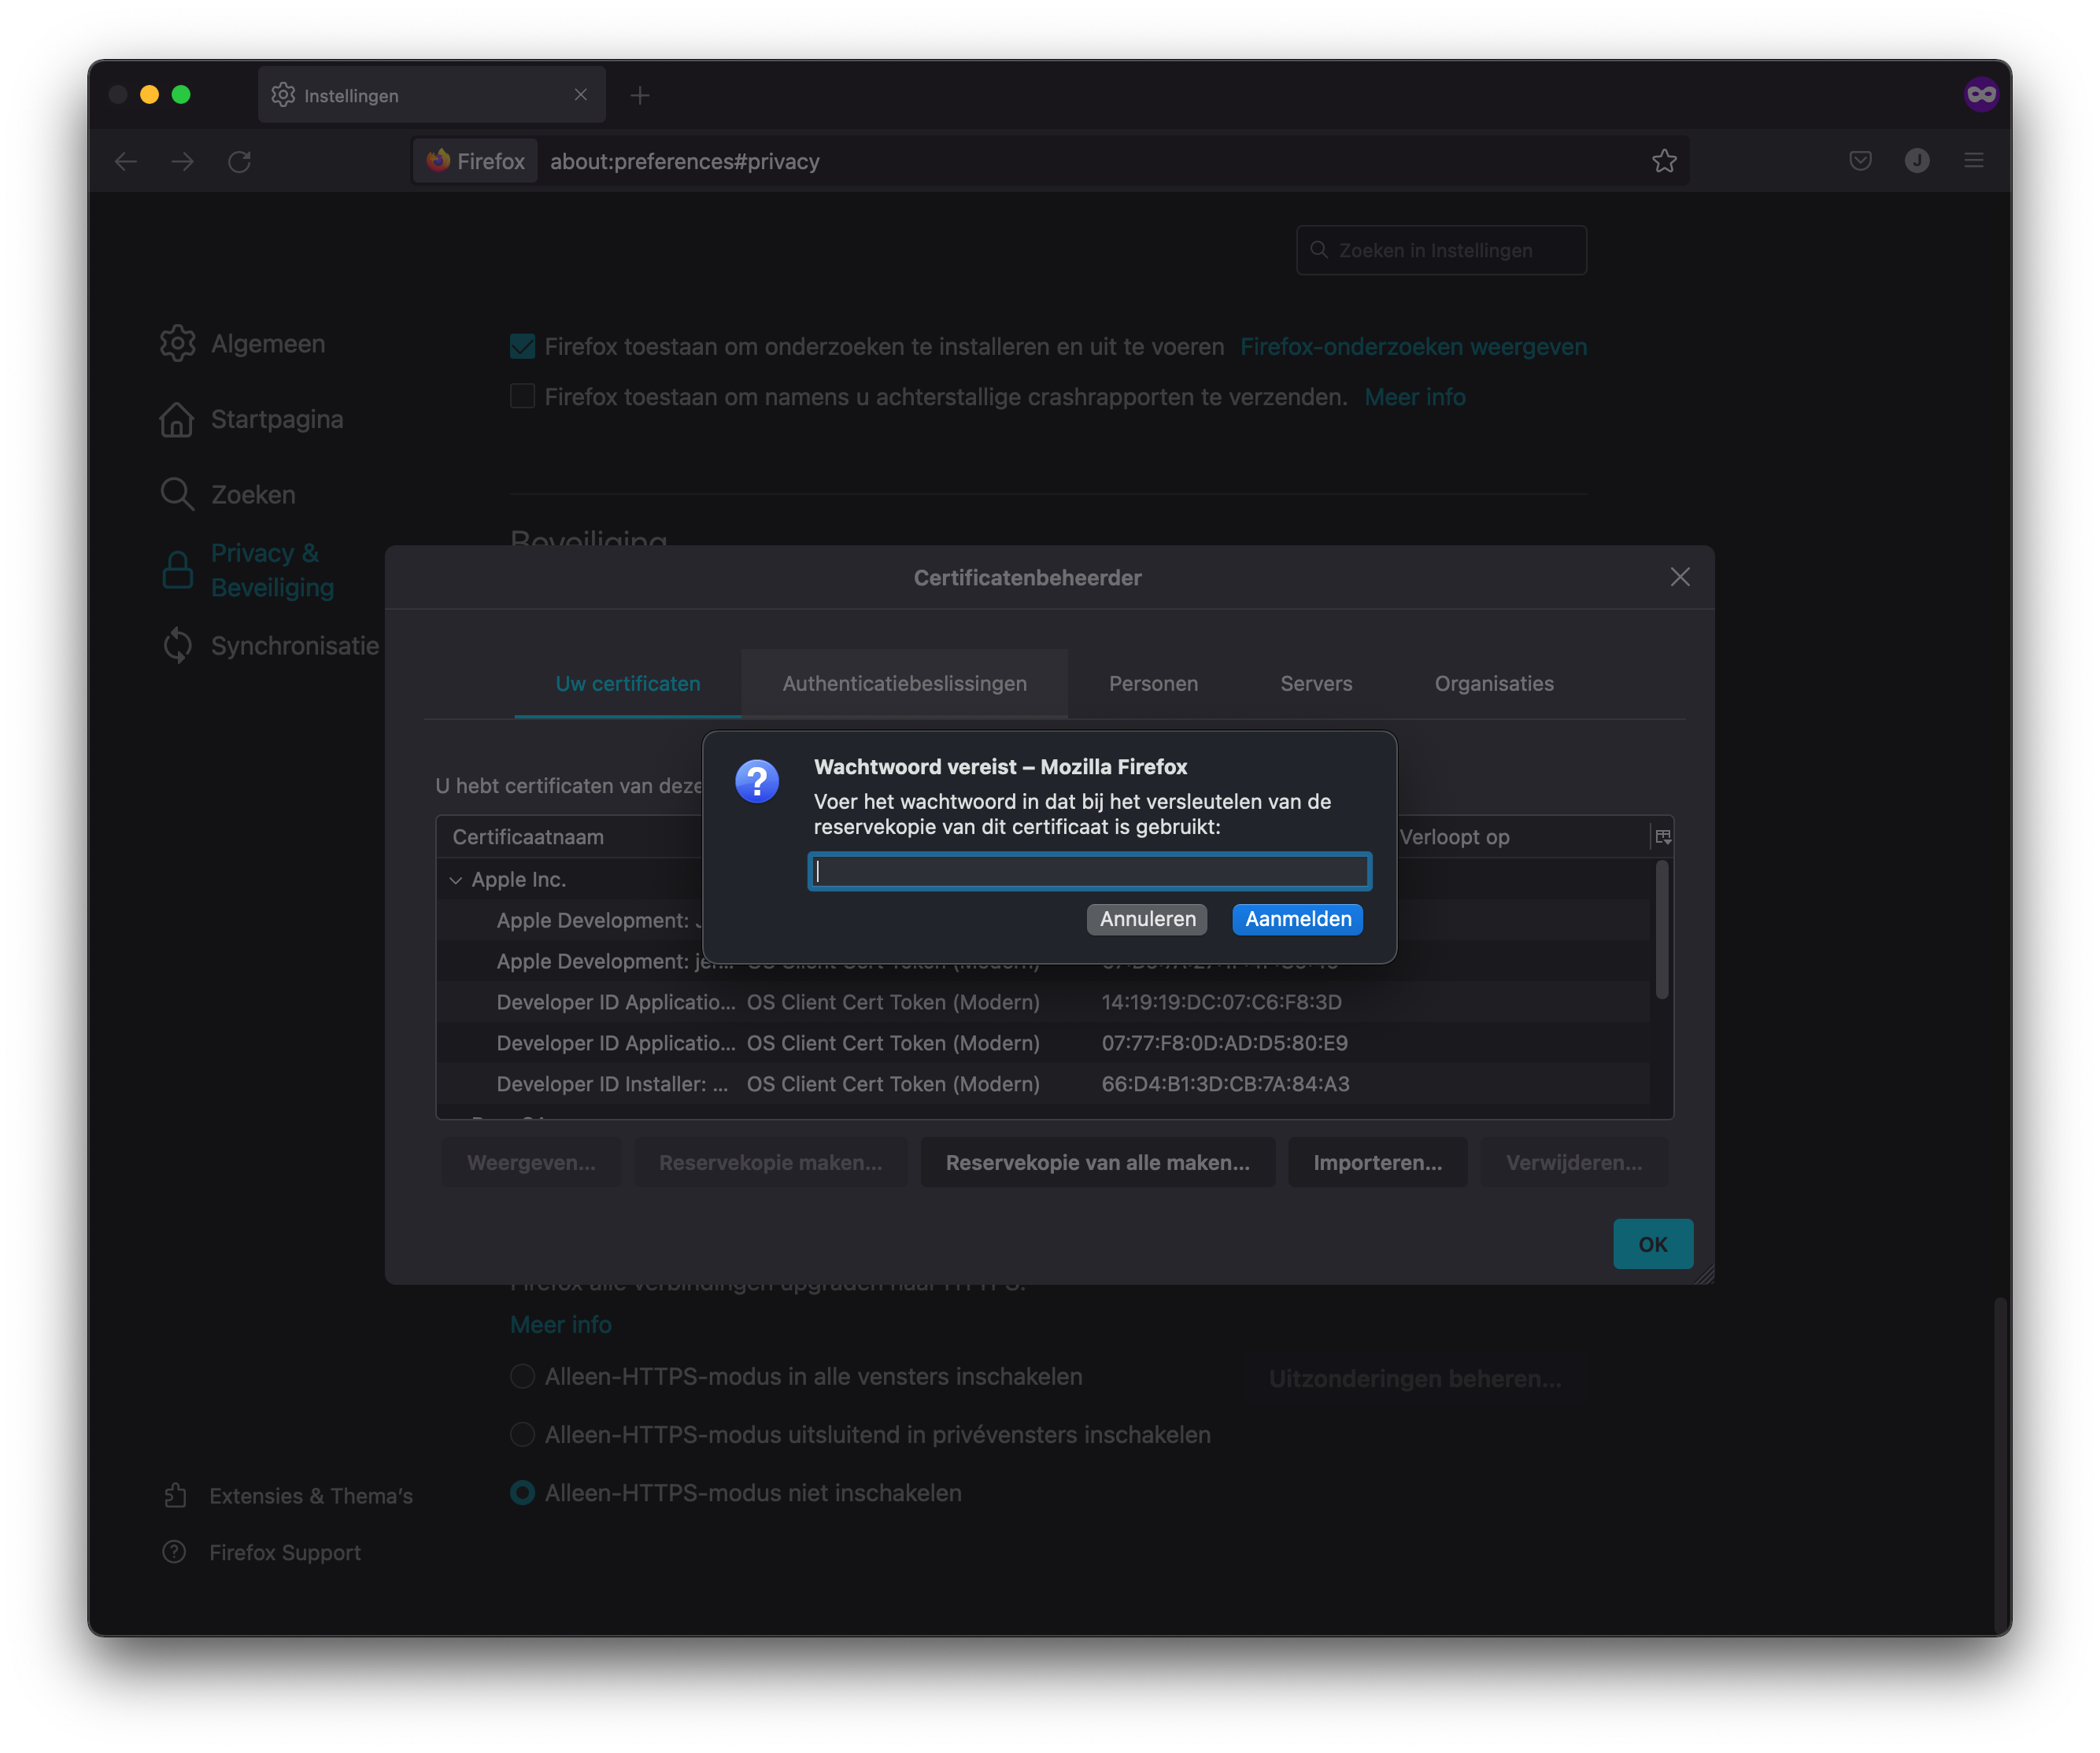
Task: Click the Forward navigation arrow
Action: point(182,161)
